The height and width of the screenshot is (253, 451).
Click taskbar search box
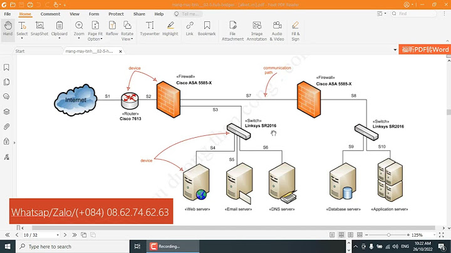coord(73,247)
